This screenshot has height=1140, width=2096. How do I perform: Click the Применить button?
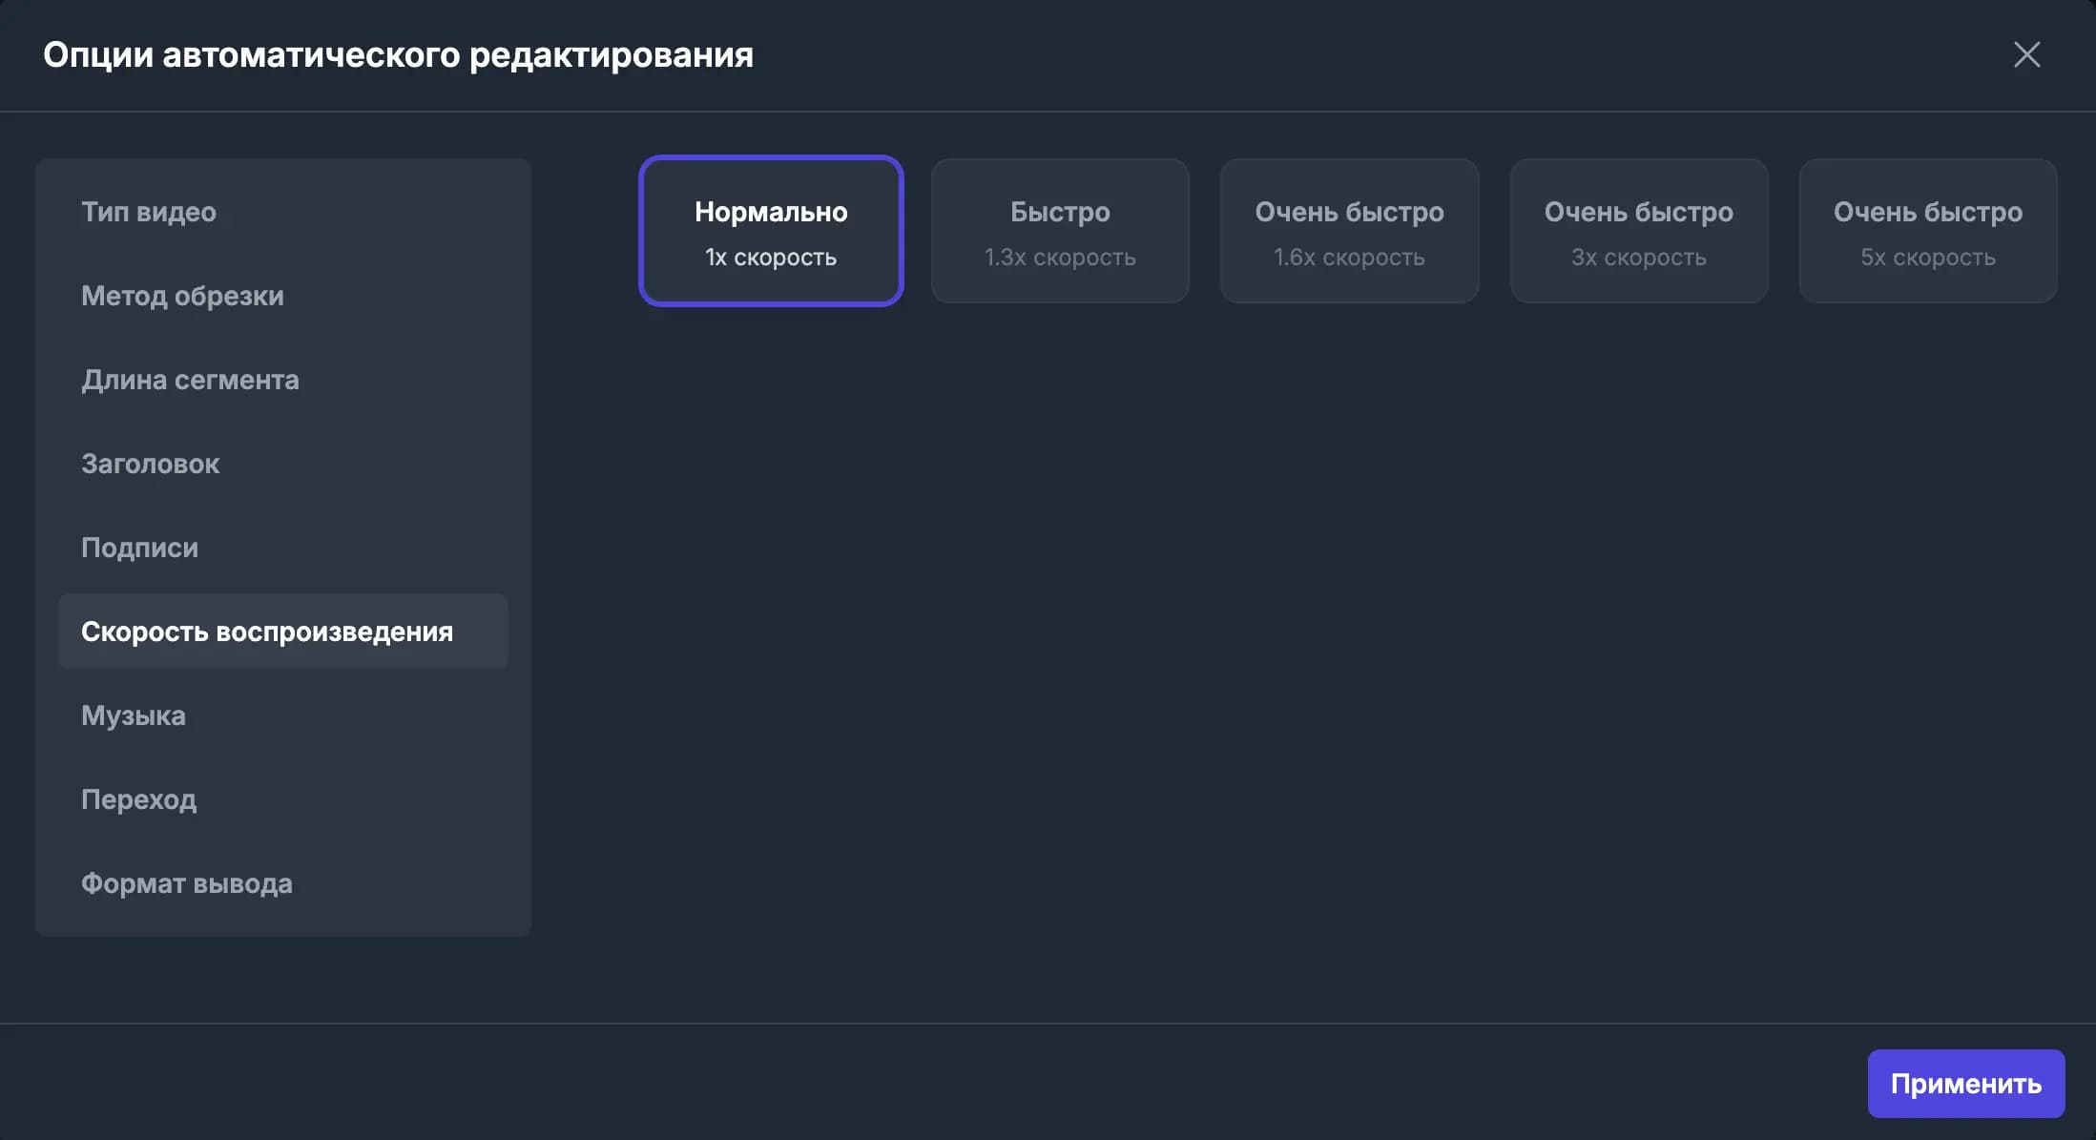coord(1965,1083)
